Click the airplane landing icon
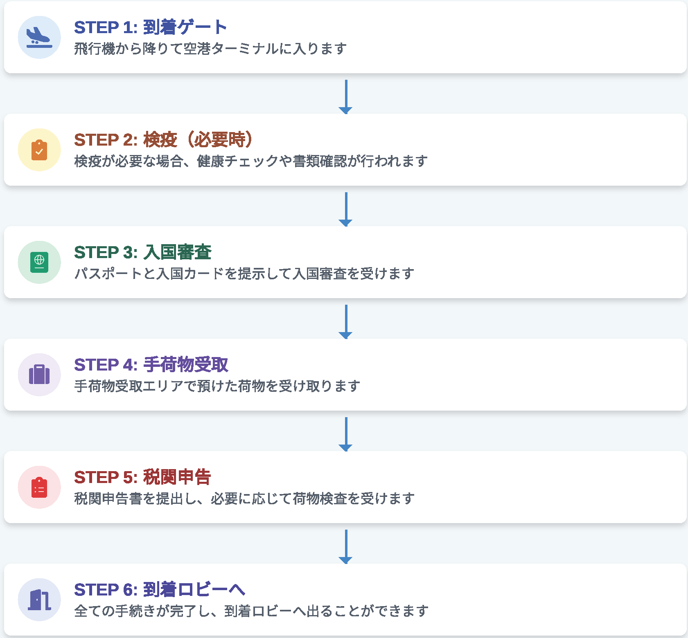 [39, 37]
